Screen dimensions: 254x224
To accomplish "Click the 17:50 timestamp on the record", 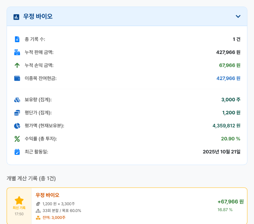I will (20, 213).
